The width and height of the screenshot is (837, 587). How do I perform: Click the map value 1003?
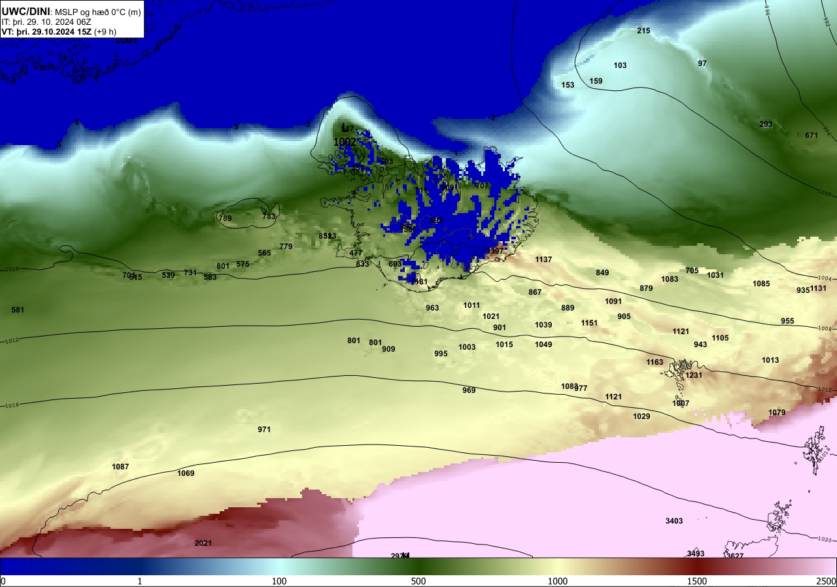pyautogui.click(x=467, y=347)
